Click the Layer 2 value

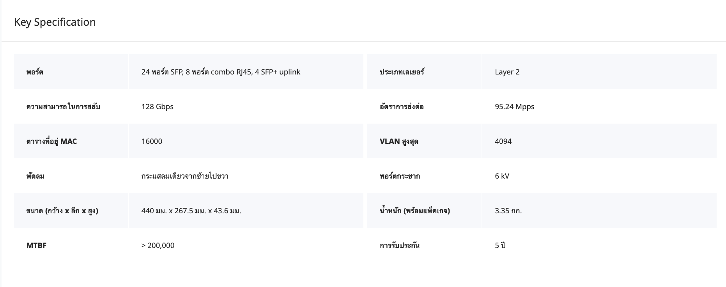click(507, 72)
